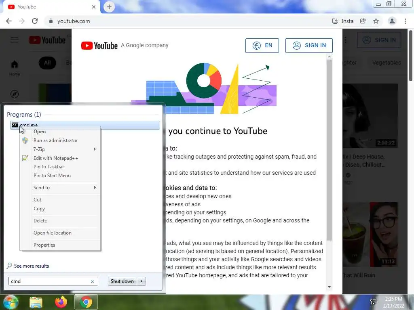Click See more results link
Image resolution: width=414 pixels, height=310 pixels.
pos(32,266)
